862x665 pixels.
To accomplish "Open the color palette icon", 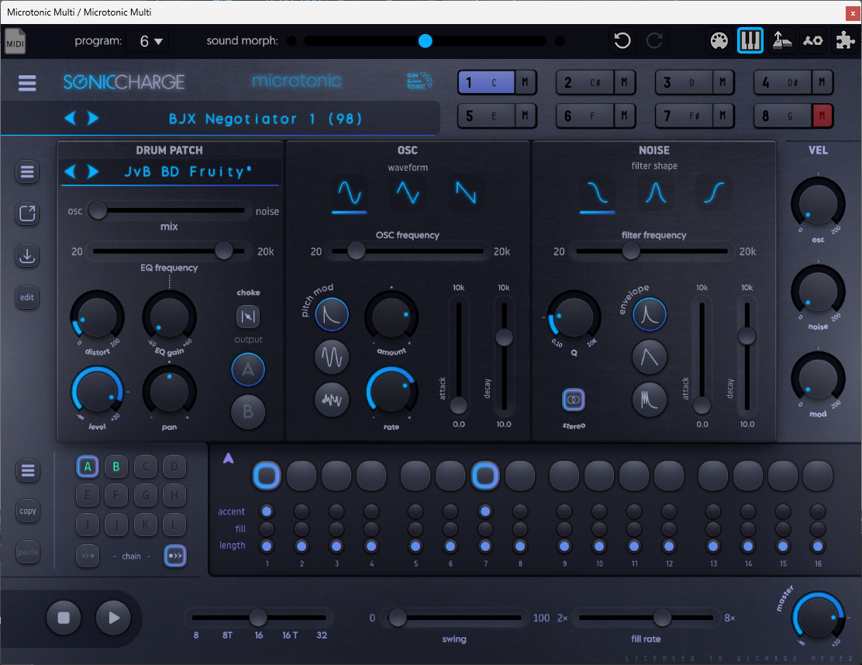I will point(719,40).
